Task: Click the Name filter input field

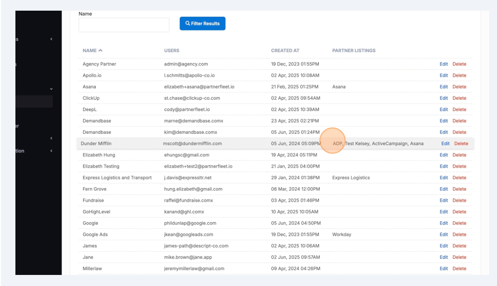Action: point(124,25)
